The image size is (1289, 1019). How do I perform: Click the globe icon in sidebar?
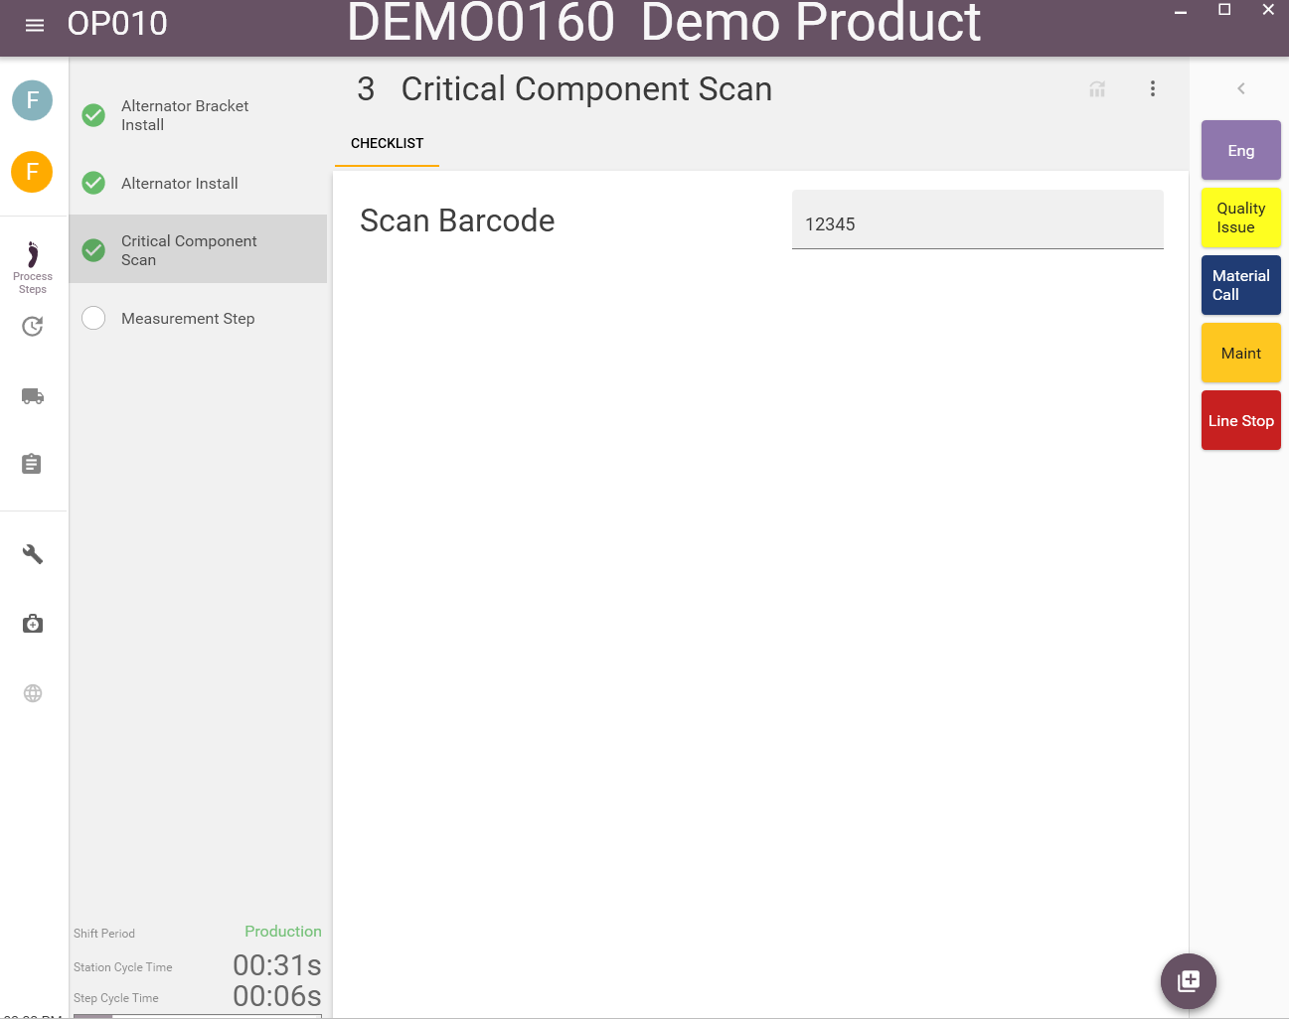[33, 693]
